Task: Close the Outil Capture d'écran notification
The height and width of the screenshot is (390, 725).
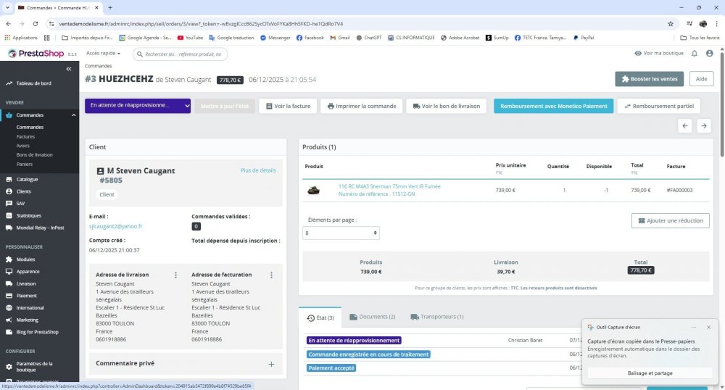Action: point(709,327)
